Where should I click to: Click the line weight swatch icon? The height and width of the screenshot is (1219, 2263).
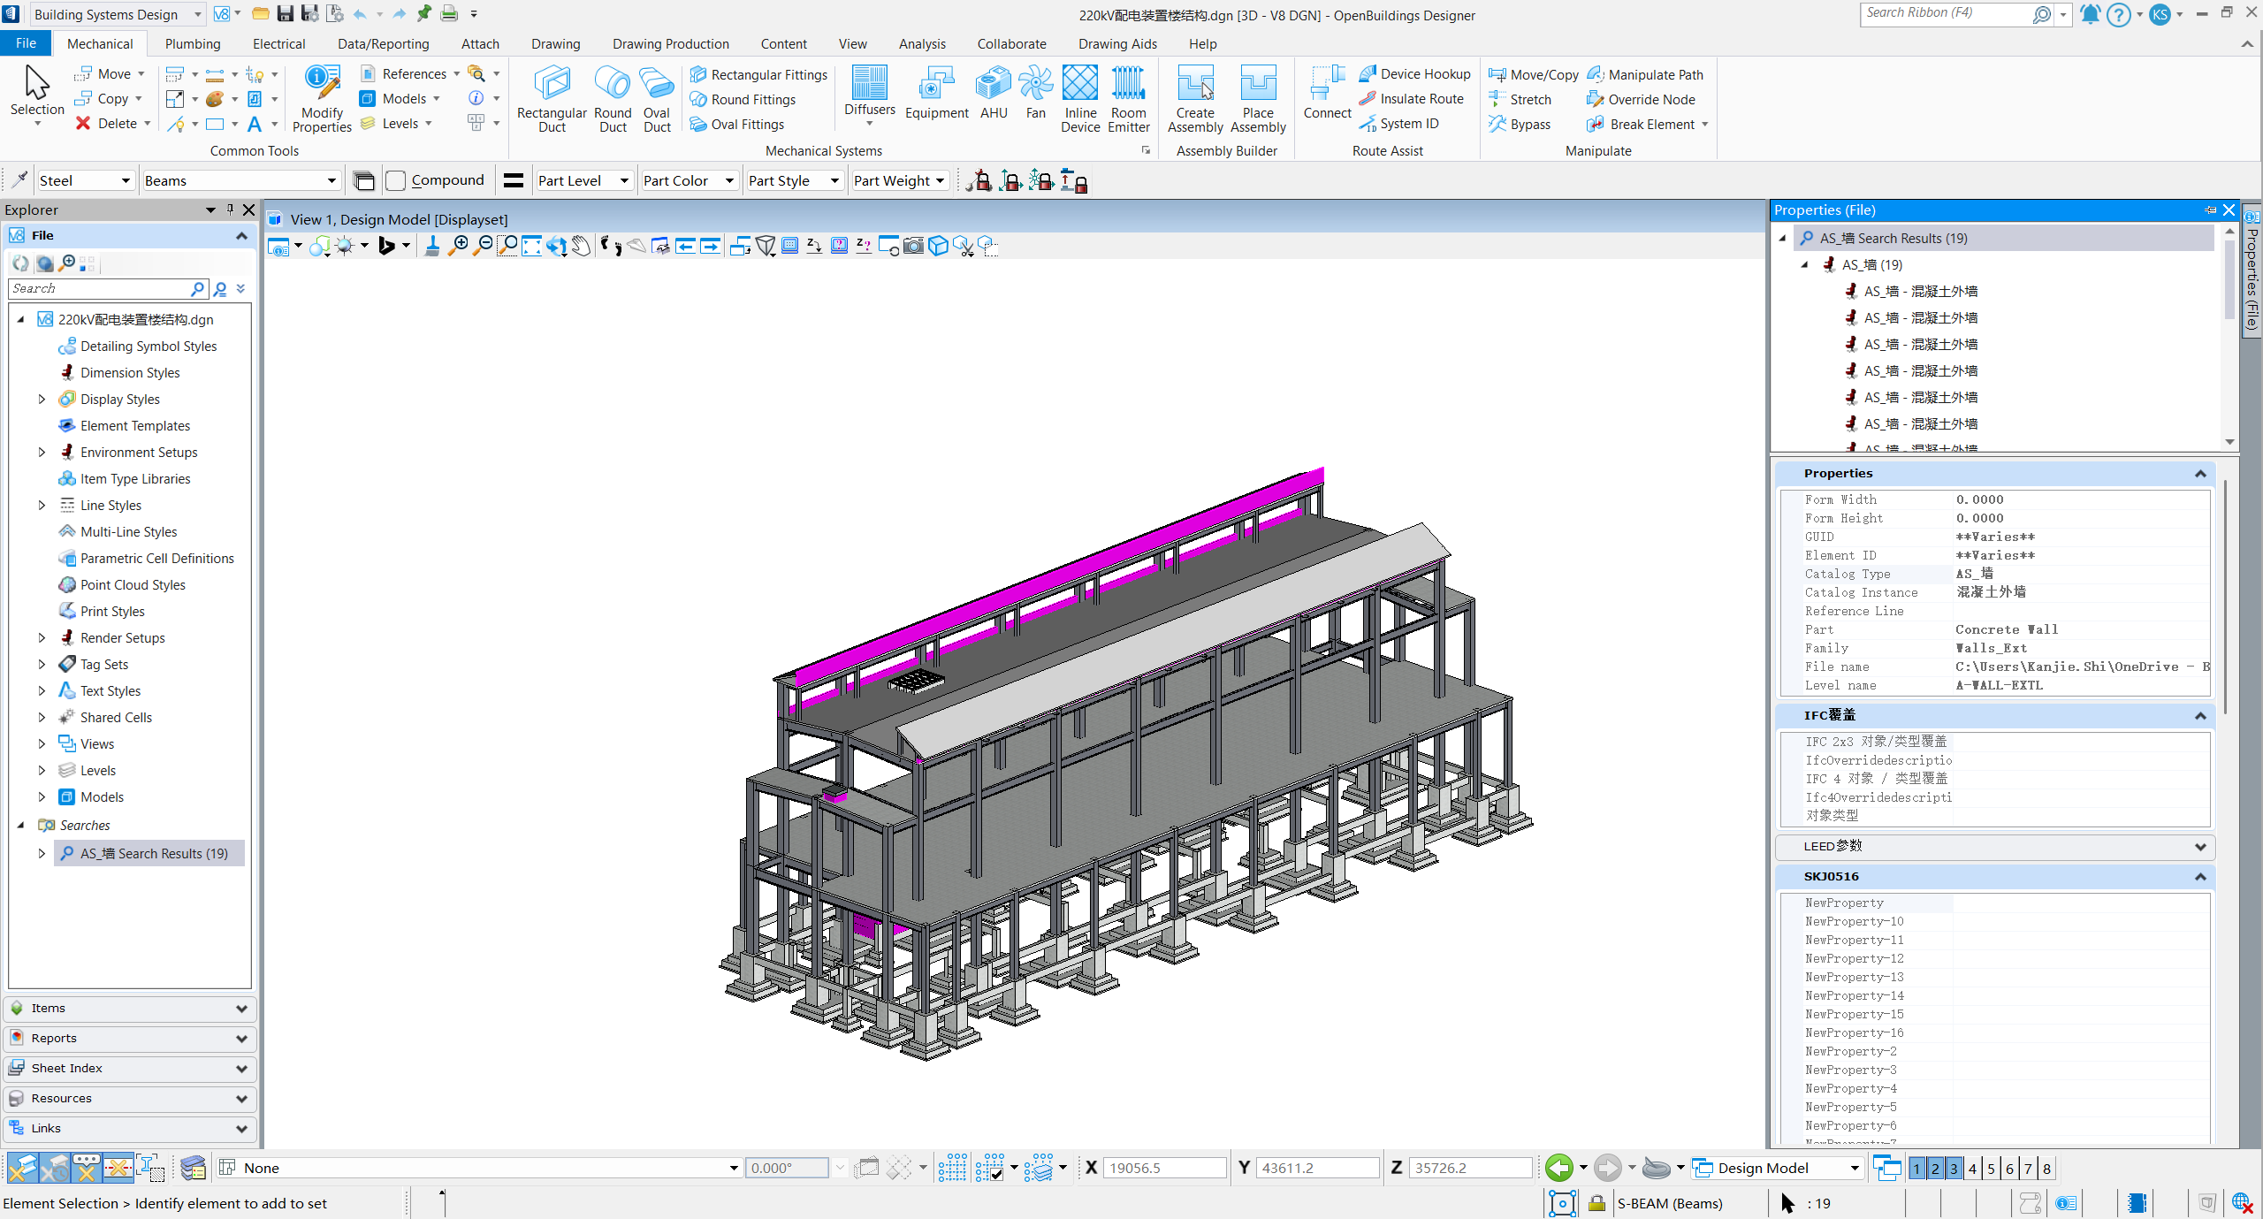click(514, 180)
